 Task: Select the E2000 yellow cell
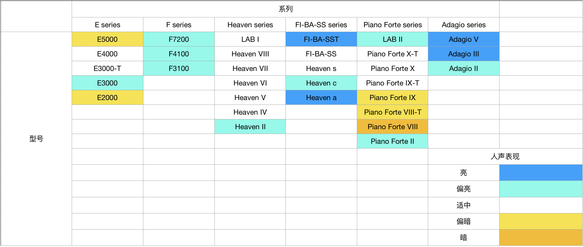(107, 98)
